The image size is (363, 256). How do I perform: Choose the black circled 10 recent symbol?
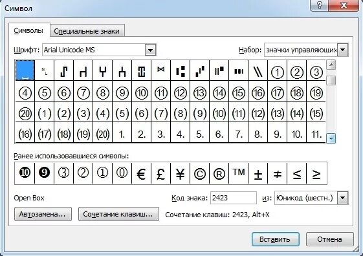[25, 173]
